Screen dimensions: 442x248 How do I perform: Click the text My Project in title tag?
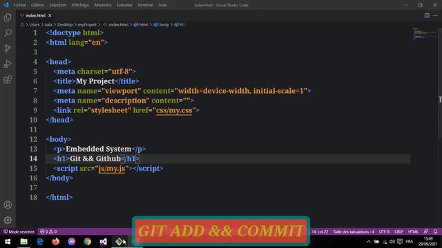pyautogui.click(x=95, y=81)
